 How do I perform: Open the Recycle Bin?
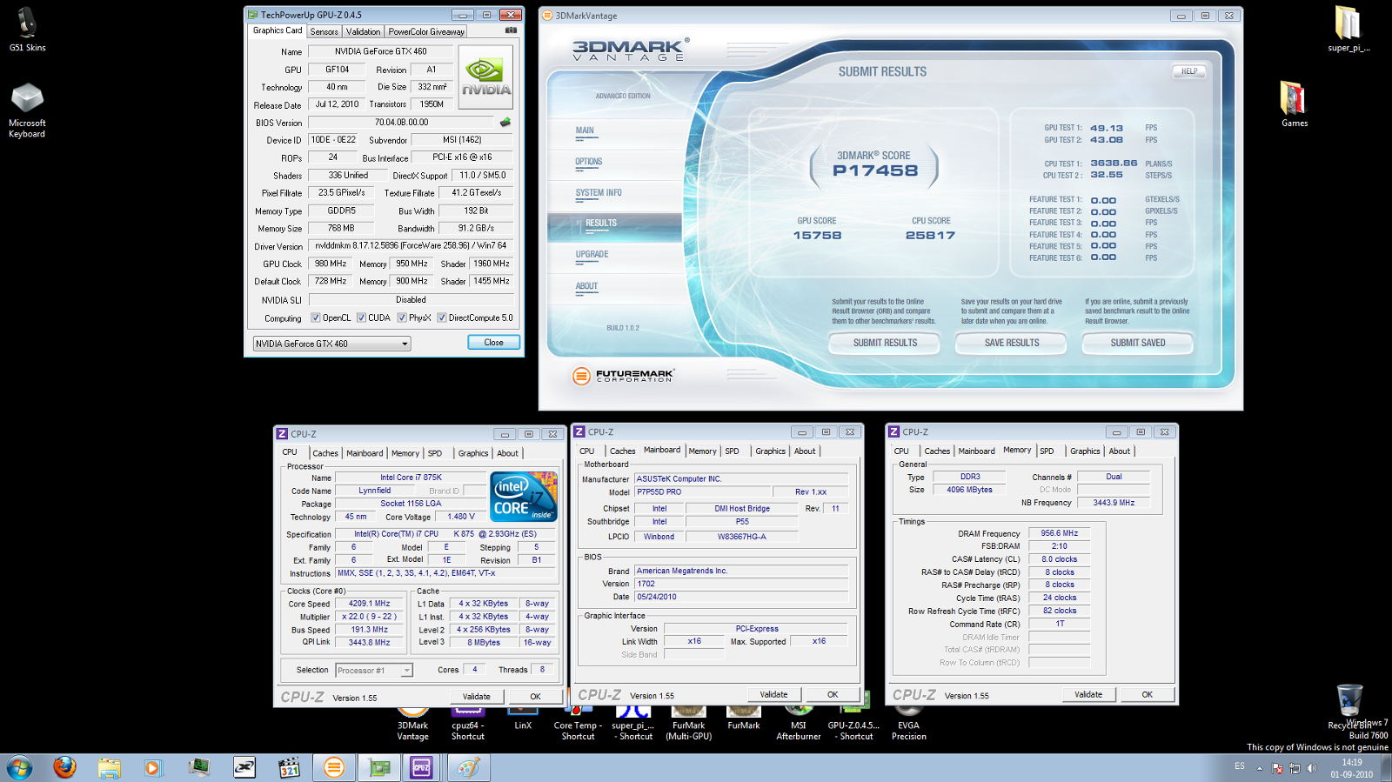pos(1349,706)
